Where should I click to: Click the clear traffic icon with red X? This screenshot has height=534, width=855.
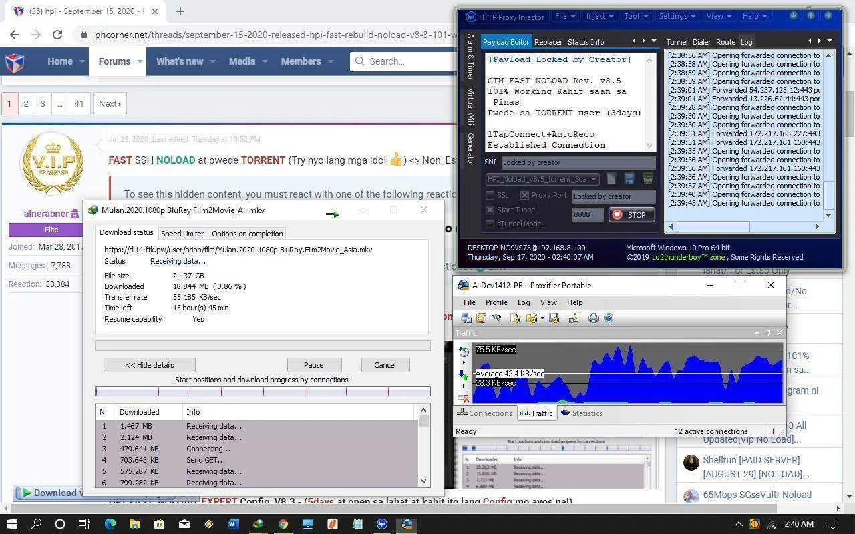click(x=464, y=397)
